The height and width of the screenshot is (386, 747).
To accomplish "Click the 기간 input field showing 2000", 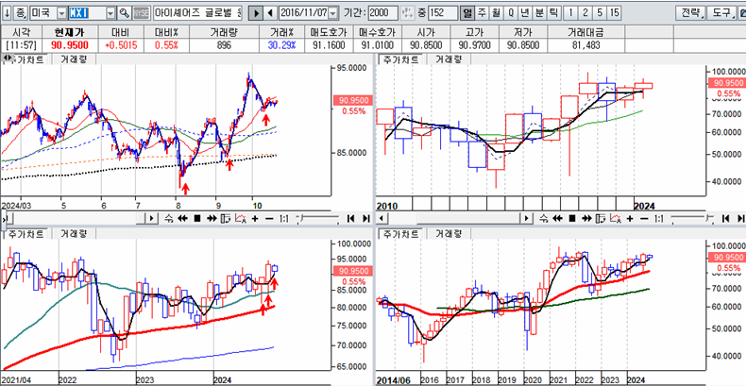I will [x=383, y=13].
